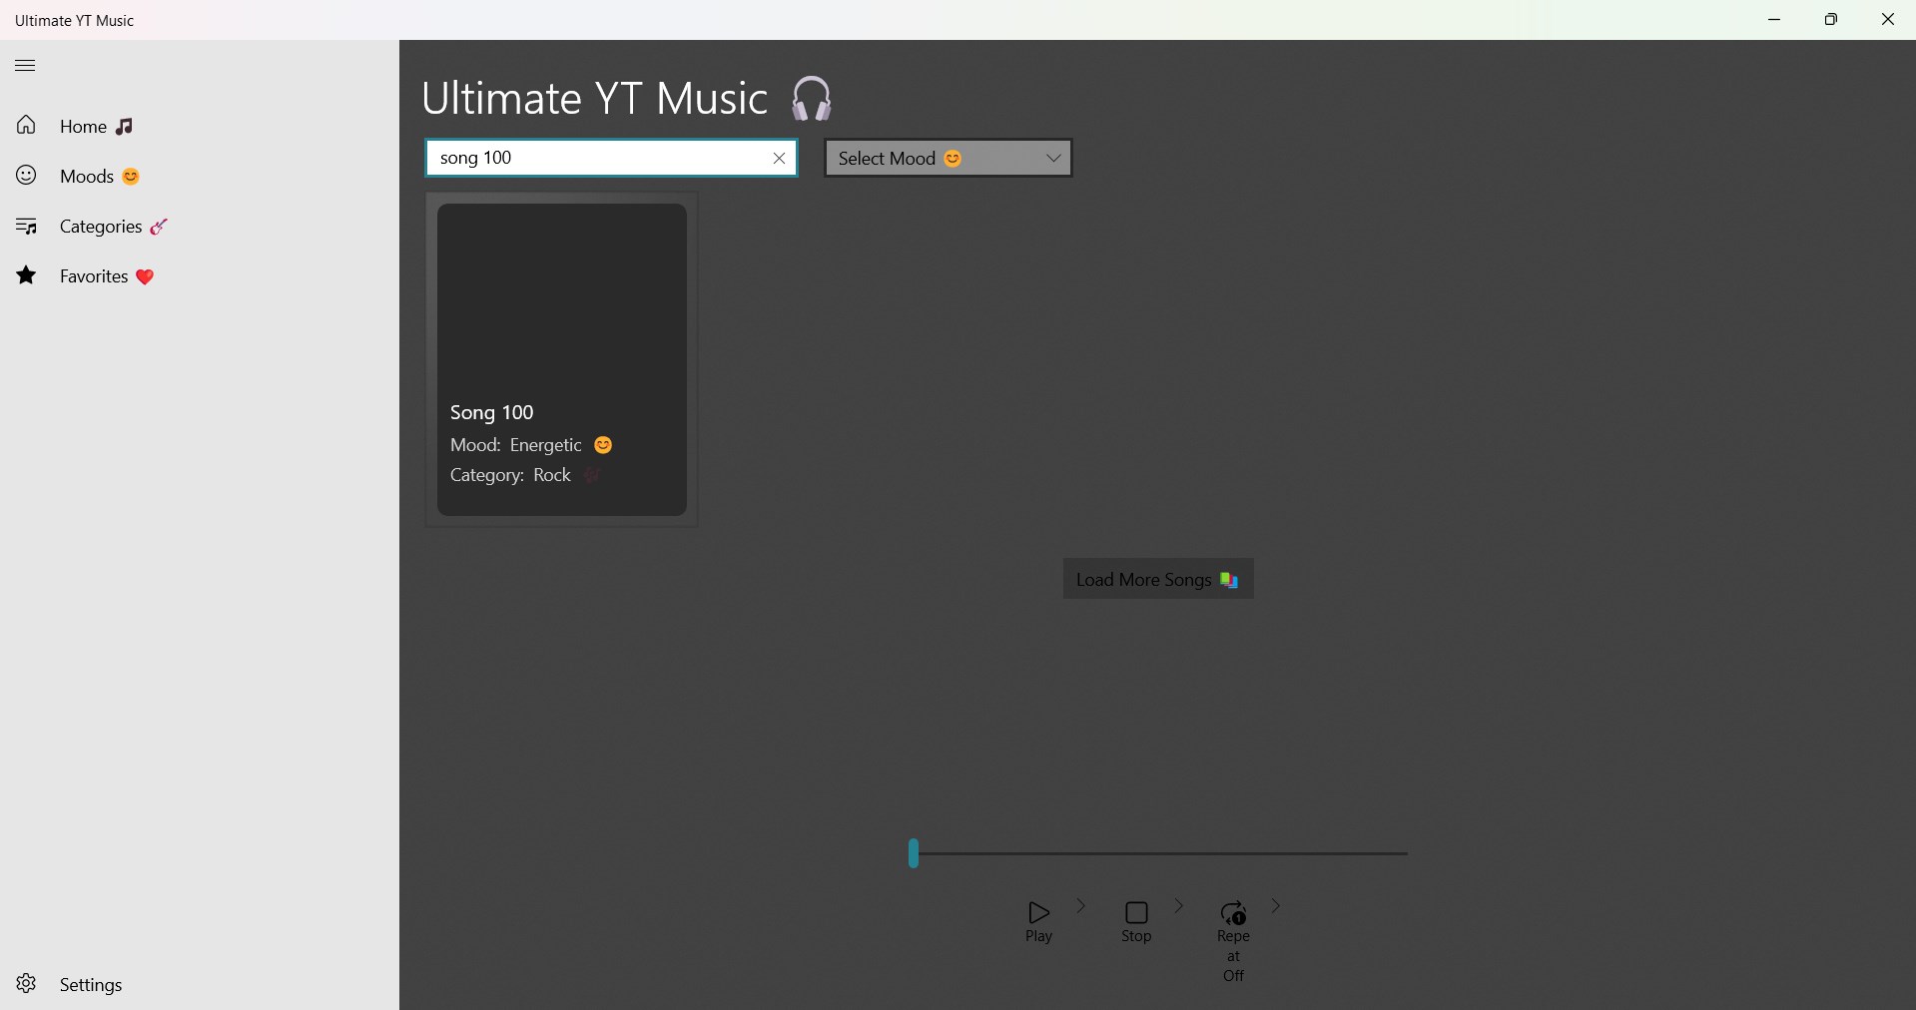Expand the chevron next to Play

coord(1081,906)
